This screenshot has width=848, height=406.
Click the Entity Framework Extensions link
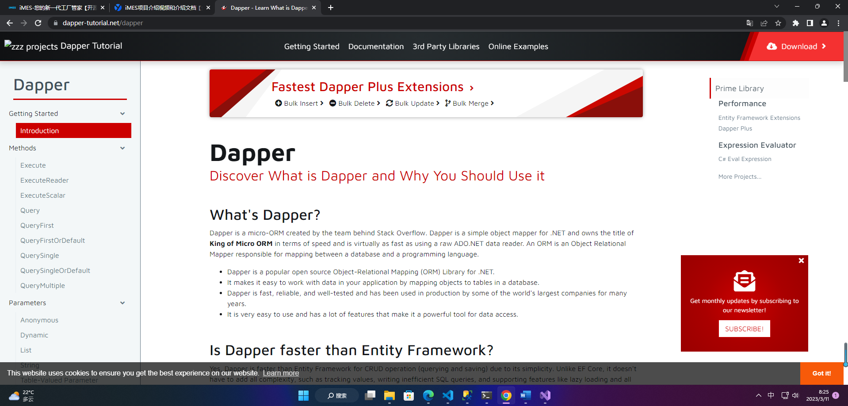[x=760, y=118]
